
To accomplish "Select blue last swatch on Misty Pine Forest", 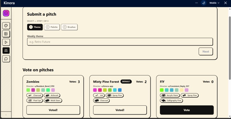I will point(120,90).
